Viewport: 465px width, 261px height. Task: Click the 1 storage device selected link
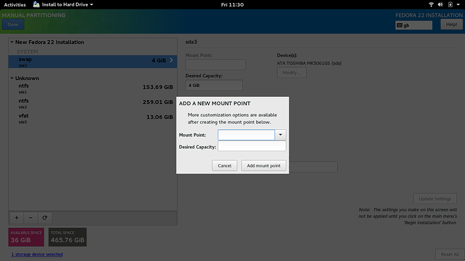click(37, 255)
